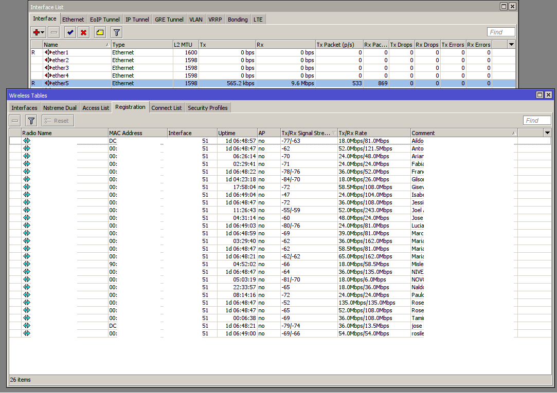Open column selector dropdown in Wireless Tables
557x393 pixels.
point(547,133)
